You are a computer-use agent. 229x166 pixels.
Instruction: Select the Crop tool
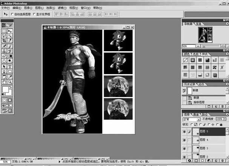coord(4,41)
